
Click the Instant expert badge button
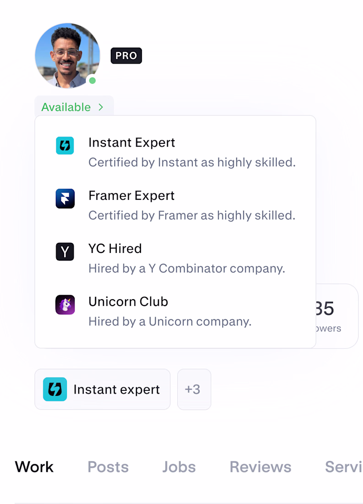coord(103,389)
